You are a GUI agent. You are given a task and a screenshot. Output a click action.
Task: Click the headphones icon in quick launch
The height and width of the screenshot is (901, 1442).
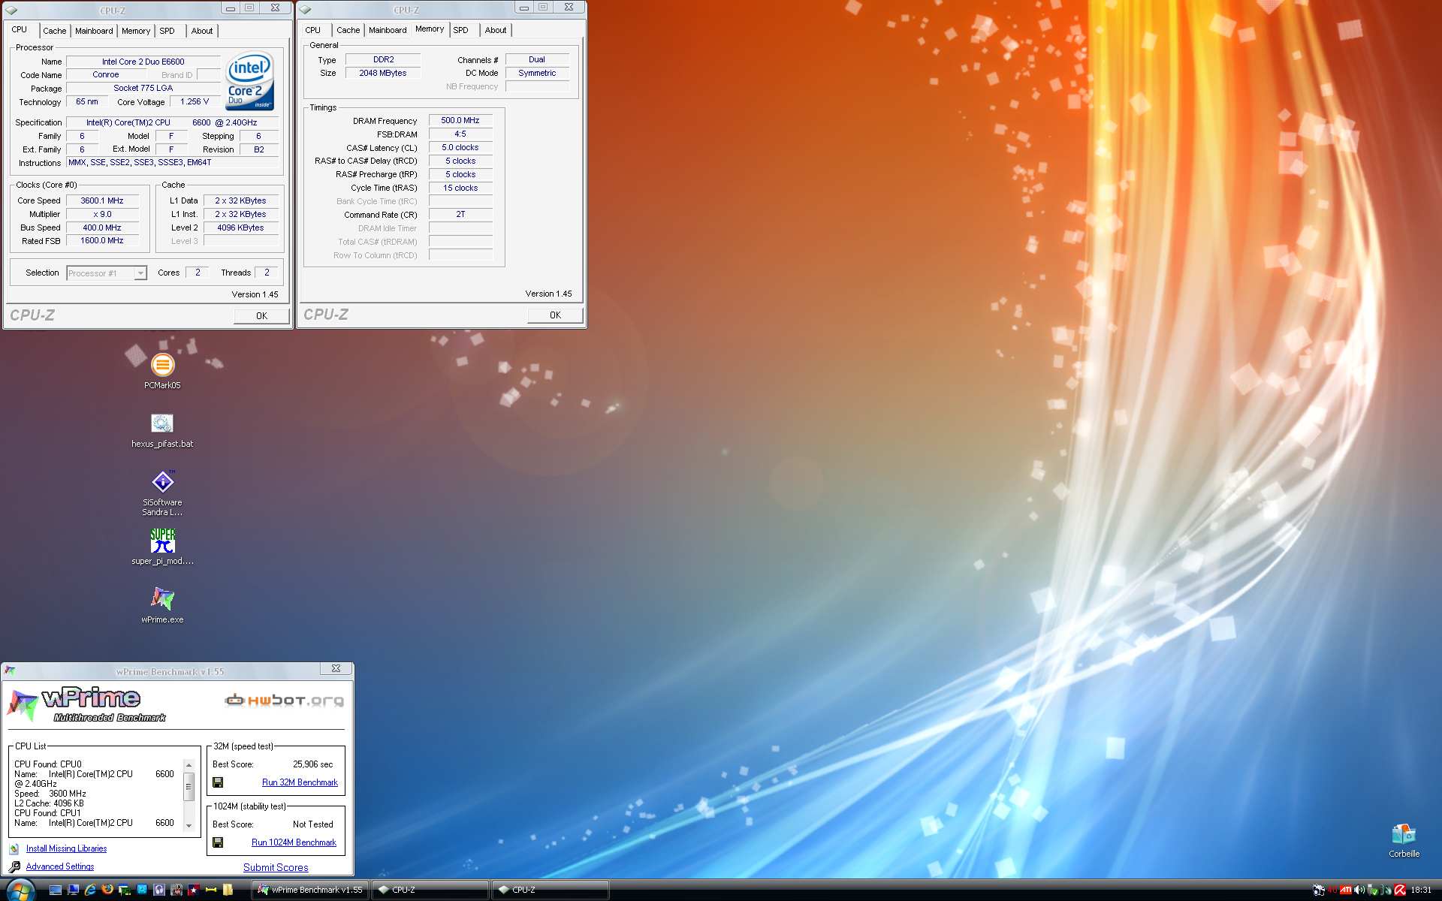[x=159, y=890]
